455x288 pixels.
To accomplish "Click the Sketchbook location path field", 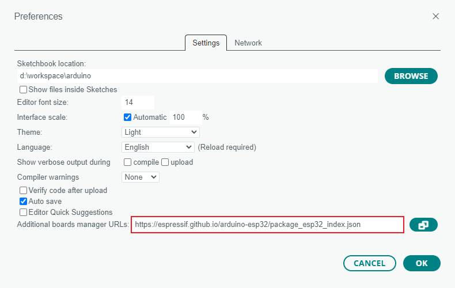I will click(x=198, y=76).
